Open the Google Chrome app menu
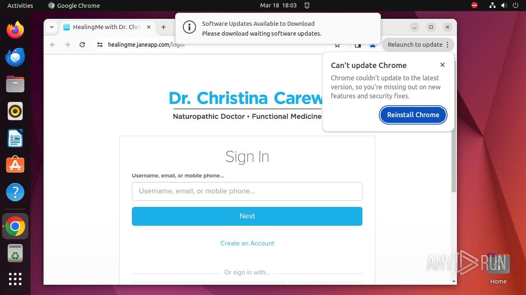The height and width of the screenshot is (295, 526). tap(74, 5)
